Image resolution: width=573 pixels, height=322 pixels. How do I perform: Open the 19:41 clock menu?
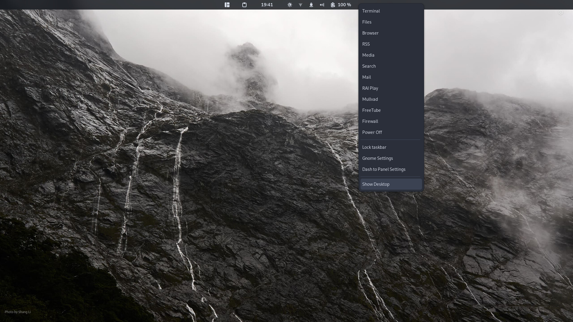click(267, 5)
